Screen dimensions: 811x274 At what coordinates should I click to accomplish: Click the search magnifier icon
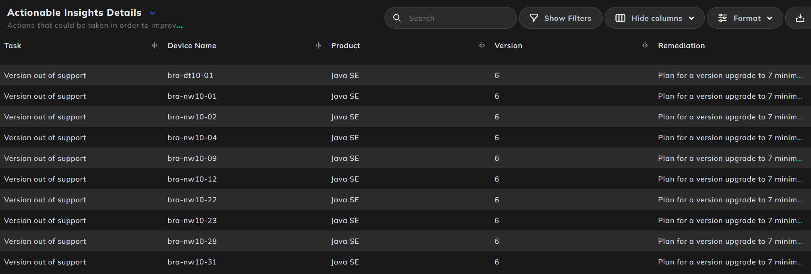tap(397, 18)
